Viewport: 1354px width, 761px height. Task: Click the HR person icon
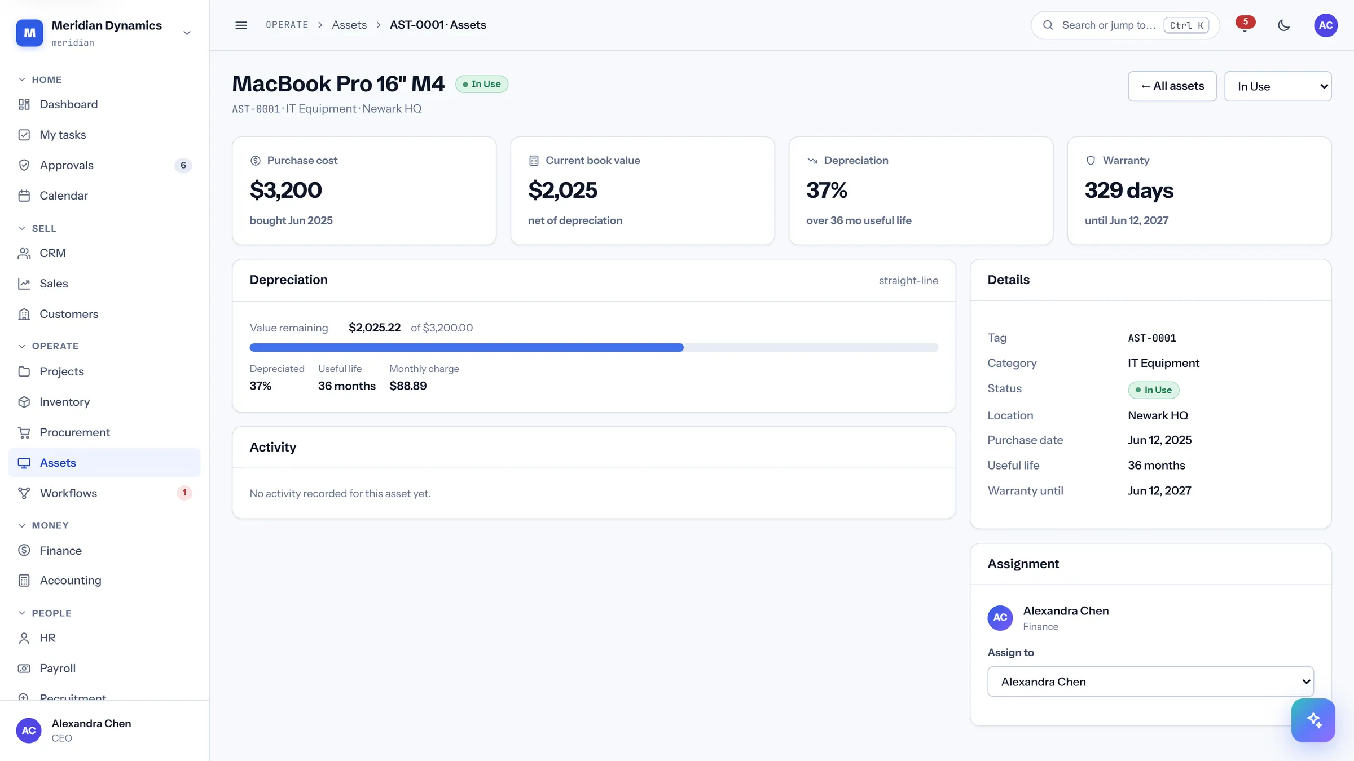(x=24, y=638)
